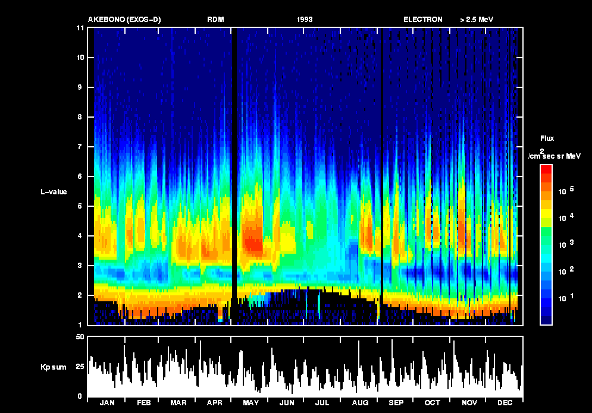Viewport: 592px width, 413px height.
Task: Click the 10^1 label beside the color bar
Action: tap(566, 298)
